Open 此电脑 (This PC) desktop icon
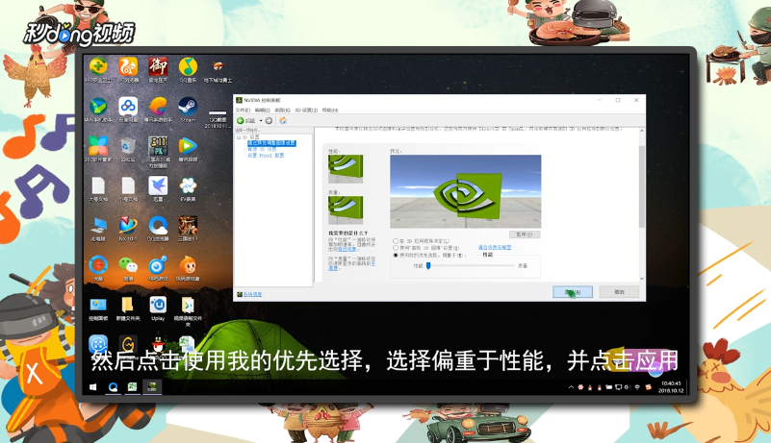This screenshot has width=771, height=443. click(98, 229)
